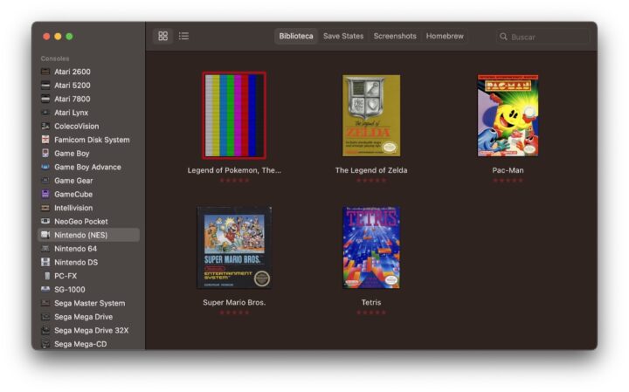The image size is (629, 392).
Task: Set star rating for Pac-Man
Action: pyautogui.click(x=508, y=181)
